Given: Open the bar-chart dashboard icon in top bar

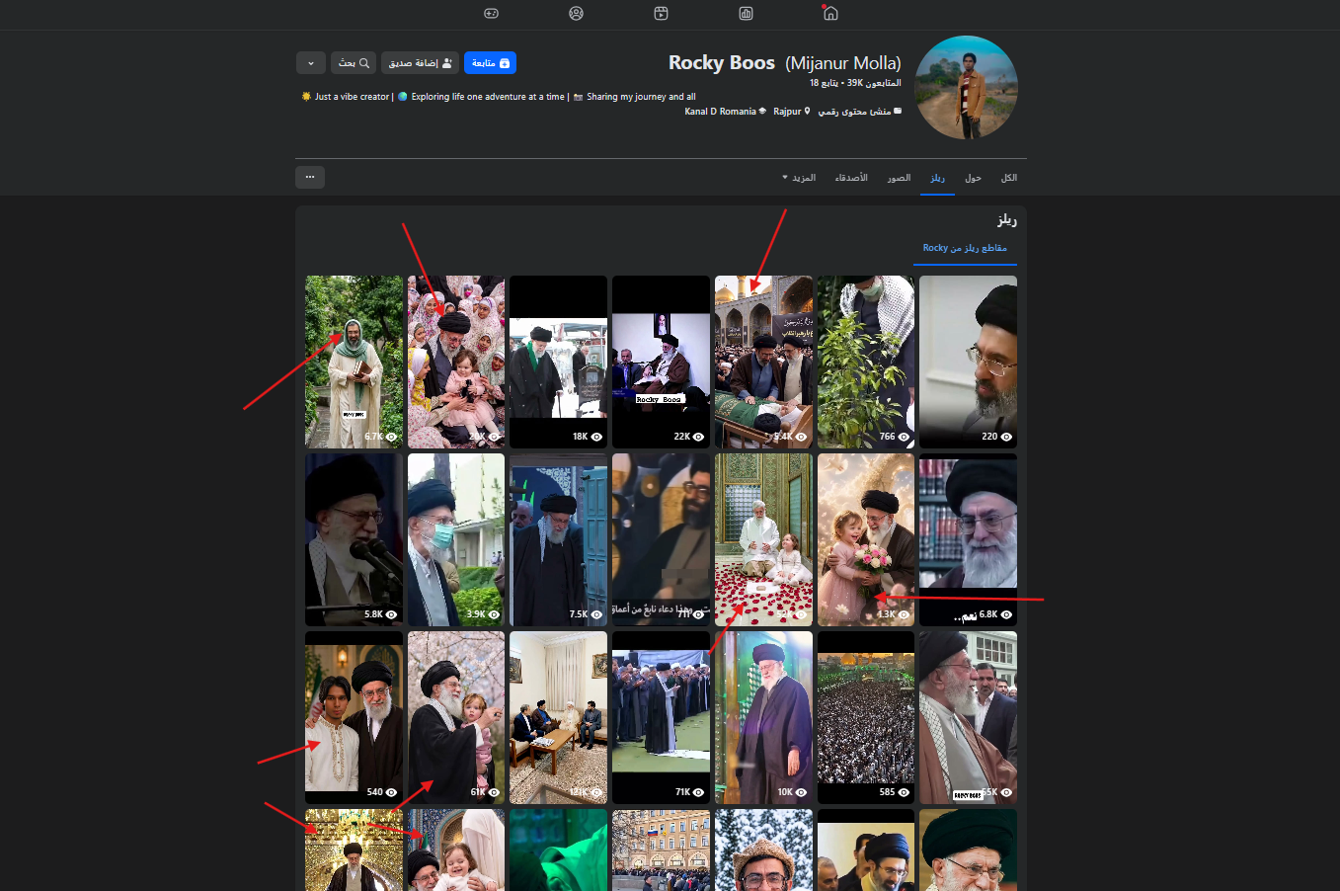Looking at the screenshot, I should (x=746, y=13).
